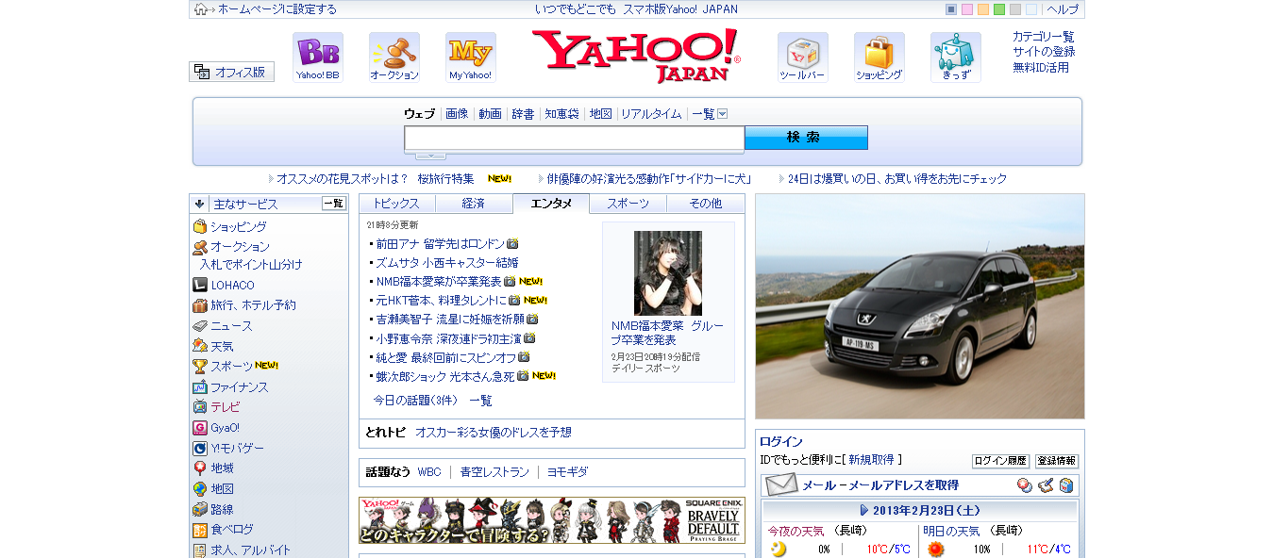Switch search to 画像
The image size is (1273, 558).
(457, 114)
